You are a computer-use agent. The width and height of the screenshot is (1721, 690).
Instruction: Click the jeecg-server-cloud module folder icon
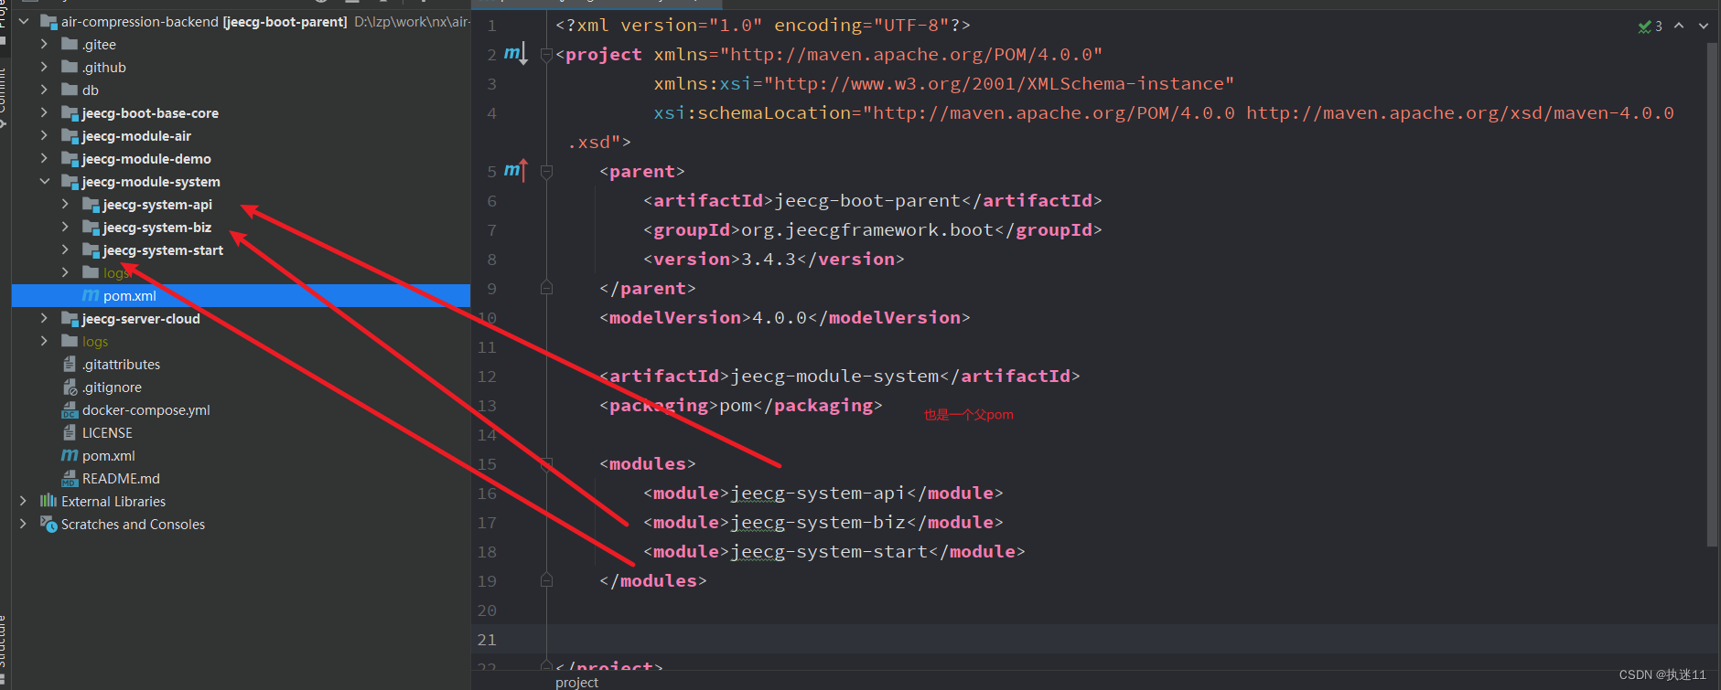70,318
